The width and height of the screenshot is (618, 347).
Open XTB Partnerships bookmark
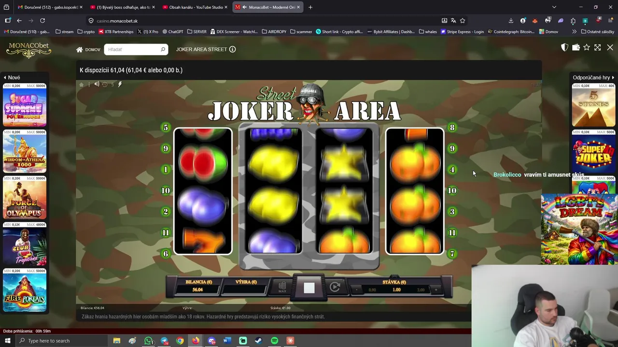pos(116,32)
